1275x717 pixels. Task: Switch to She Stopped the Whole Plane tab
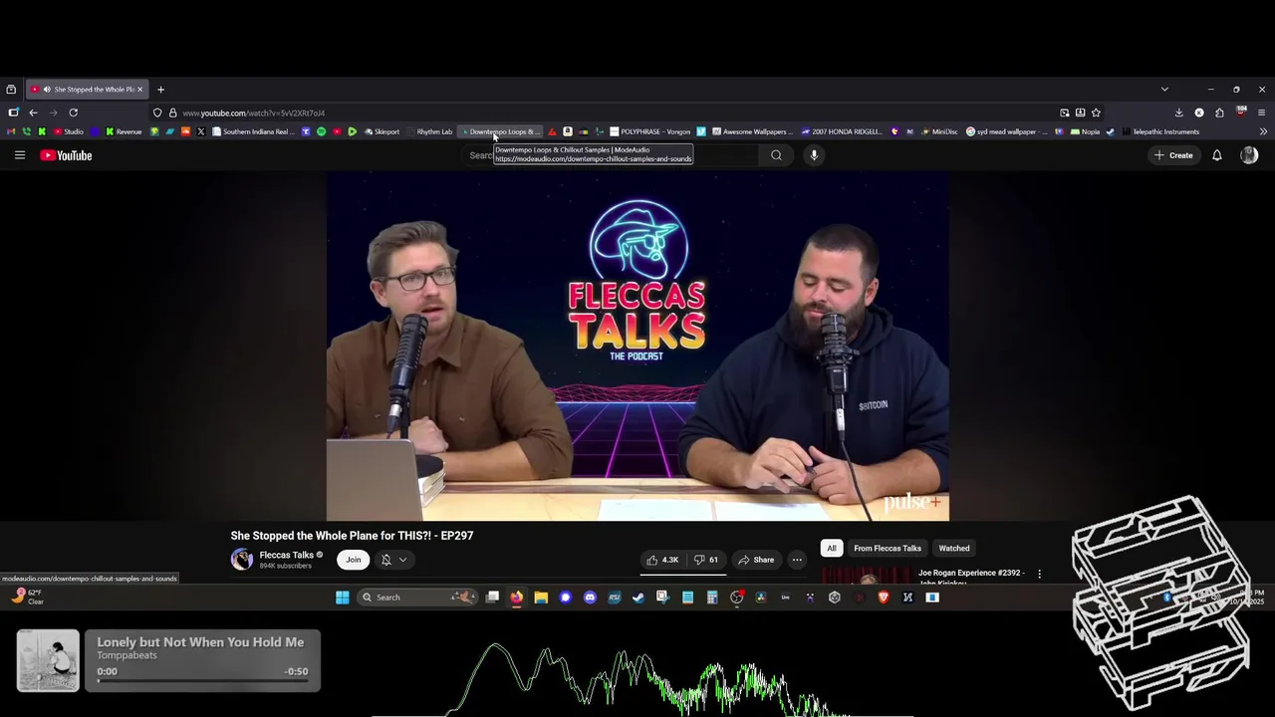[87, 90]
